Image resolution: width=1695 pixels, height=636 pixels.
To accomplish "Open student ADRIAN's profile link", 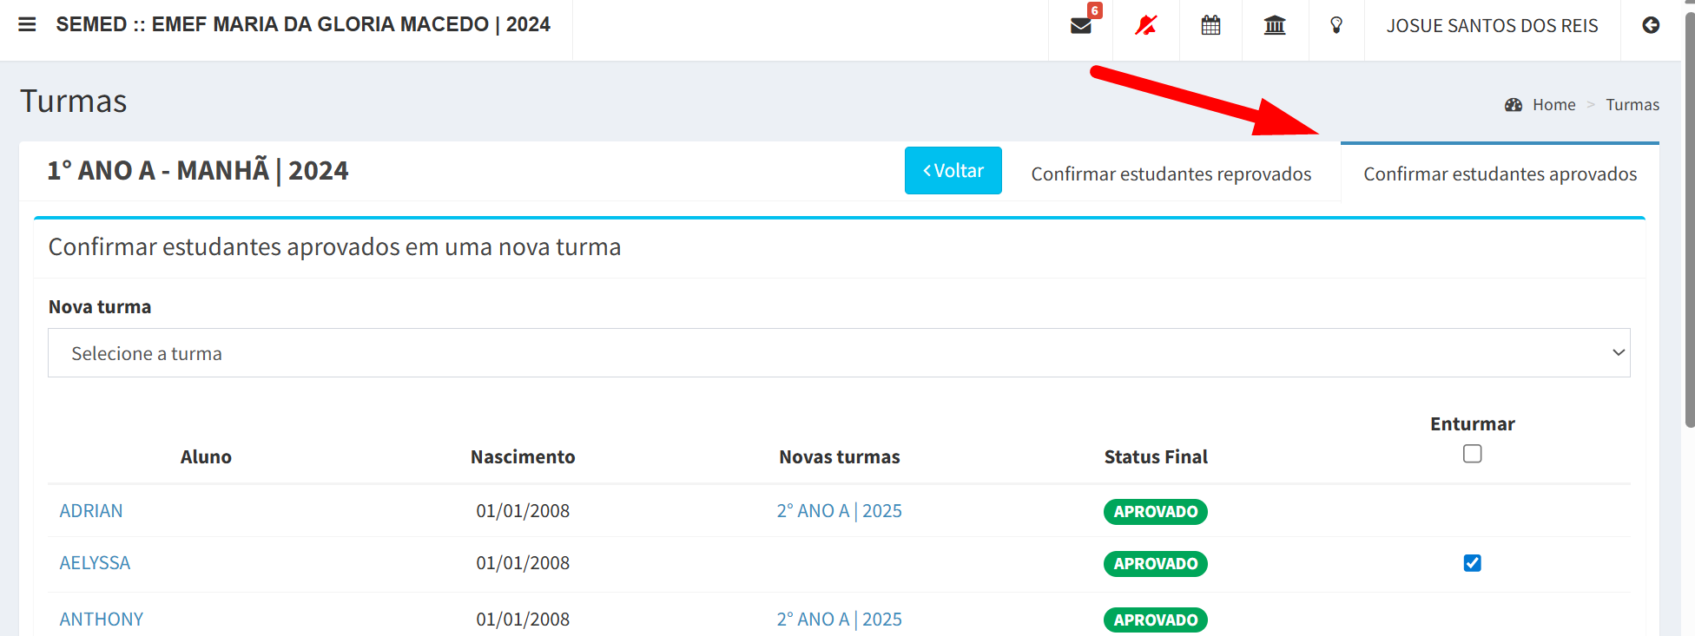I will click(91, 511).
